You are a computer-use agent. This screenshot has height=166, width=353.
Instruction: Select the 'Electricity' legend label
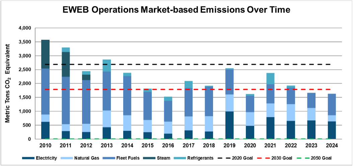(x=46, y=158)
